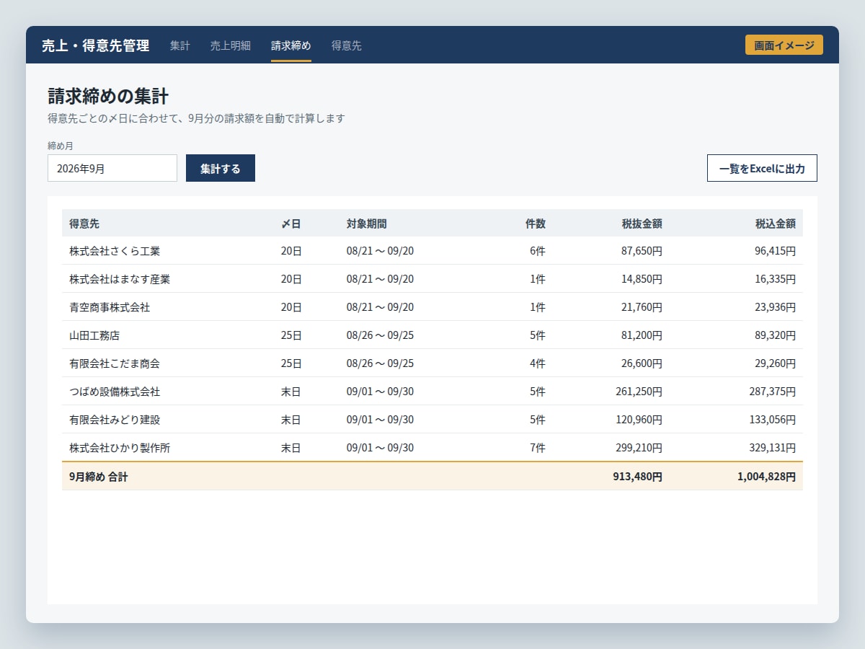
Task: Click 08/26～09/25 period for 山田工務店
Action: coord(381,335)
